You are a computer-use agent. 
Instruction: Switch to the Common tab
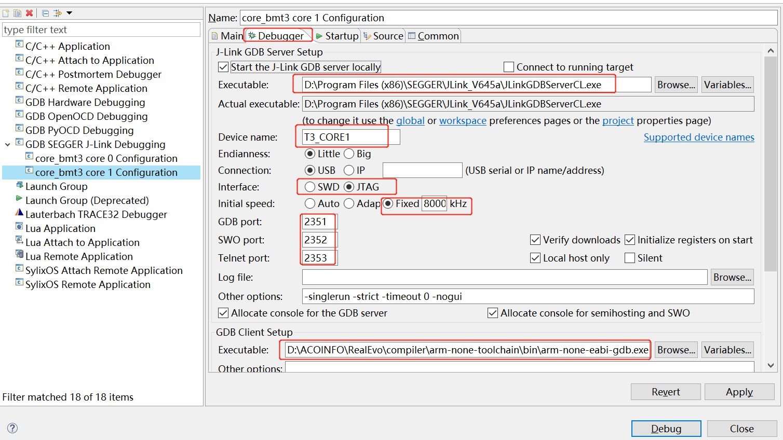coord(434,36)
